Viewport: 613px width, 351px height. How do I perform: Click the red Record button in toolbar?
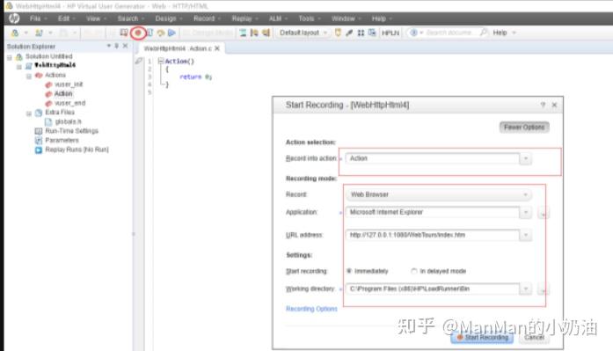pos(138,33)
